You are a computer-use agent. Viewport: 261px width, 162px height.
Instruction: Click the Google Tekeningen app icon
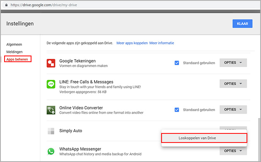51,63
